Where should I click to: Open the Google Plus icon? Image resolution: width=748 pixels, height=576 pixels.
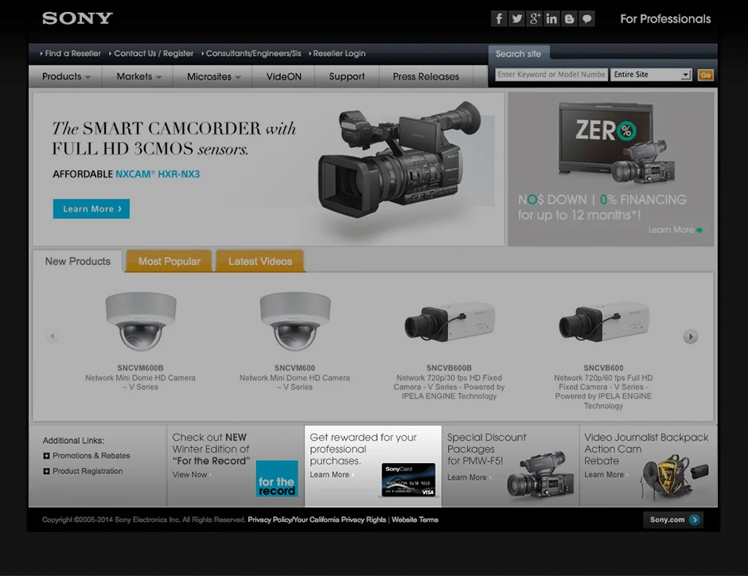click(534, 18)
